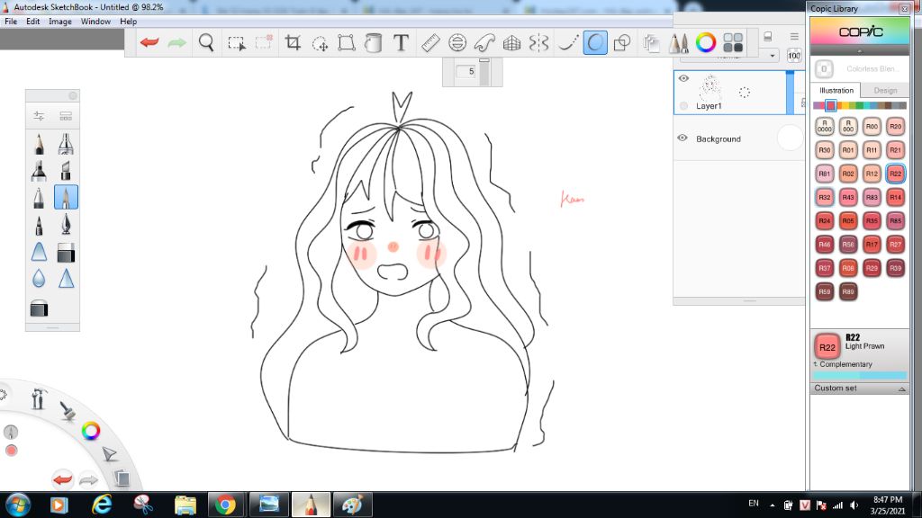The width and height of the screenshot is (922, 518).
Task: Collapse the Custom set section
Action: click(901, 388)
